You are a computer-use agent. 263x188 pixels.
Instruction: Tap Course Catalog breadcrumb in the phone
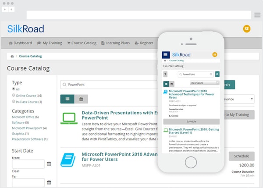[177, 60]
